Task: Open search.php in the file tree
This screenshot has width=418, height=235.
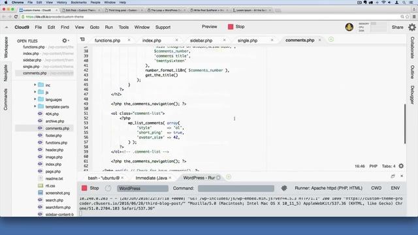Action: click(x=54, y=200)
